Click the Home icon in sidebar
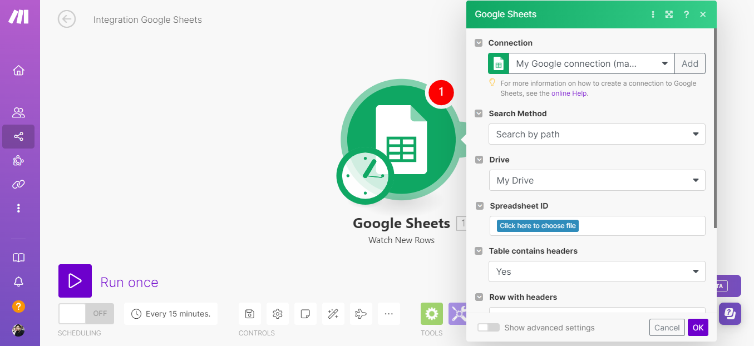Image resolution: width=754 pixels, height=346 pixels. (19, 71)
